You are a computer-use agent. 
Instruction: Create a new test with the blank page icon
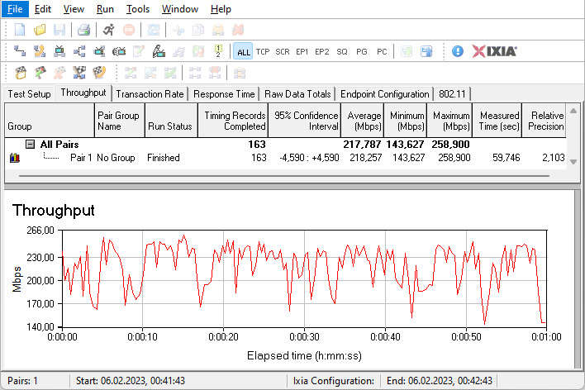pyautogui.click(x=19, y=30)
